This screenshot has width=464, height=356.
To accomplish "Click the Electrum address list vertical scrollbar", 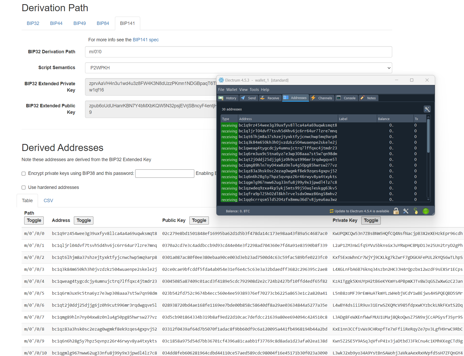I will pos(428,136).
